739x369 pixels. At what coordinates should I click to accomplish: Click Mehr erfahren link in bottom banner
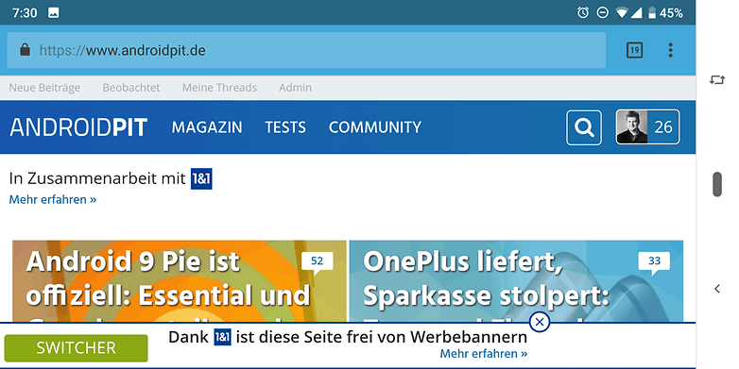coord(484,354)
